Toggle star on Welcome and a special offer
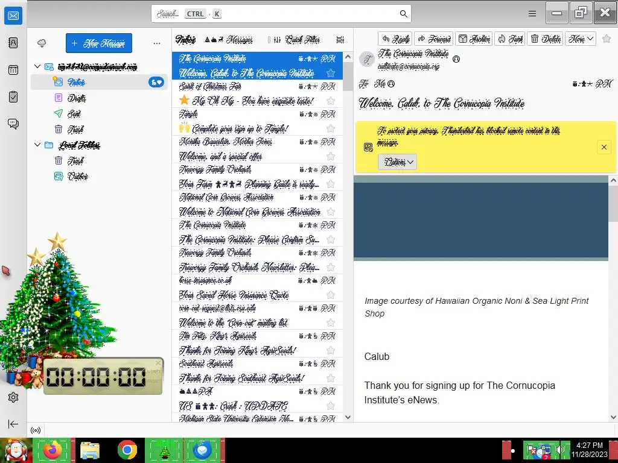 pos(331,156)
